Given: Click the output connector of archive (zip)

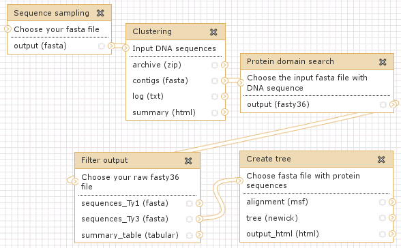Looking at the screenshot, I should coord(224,65).
